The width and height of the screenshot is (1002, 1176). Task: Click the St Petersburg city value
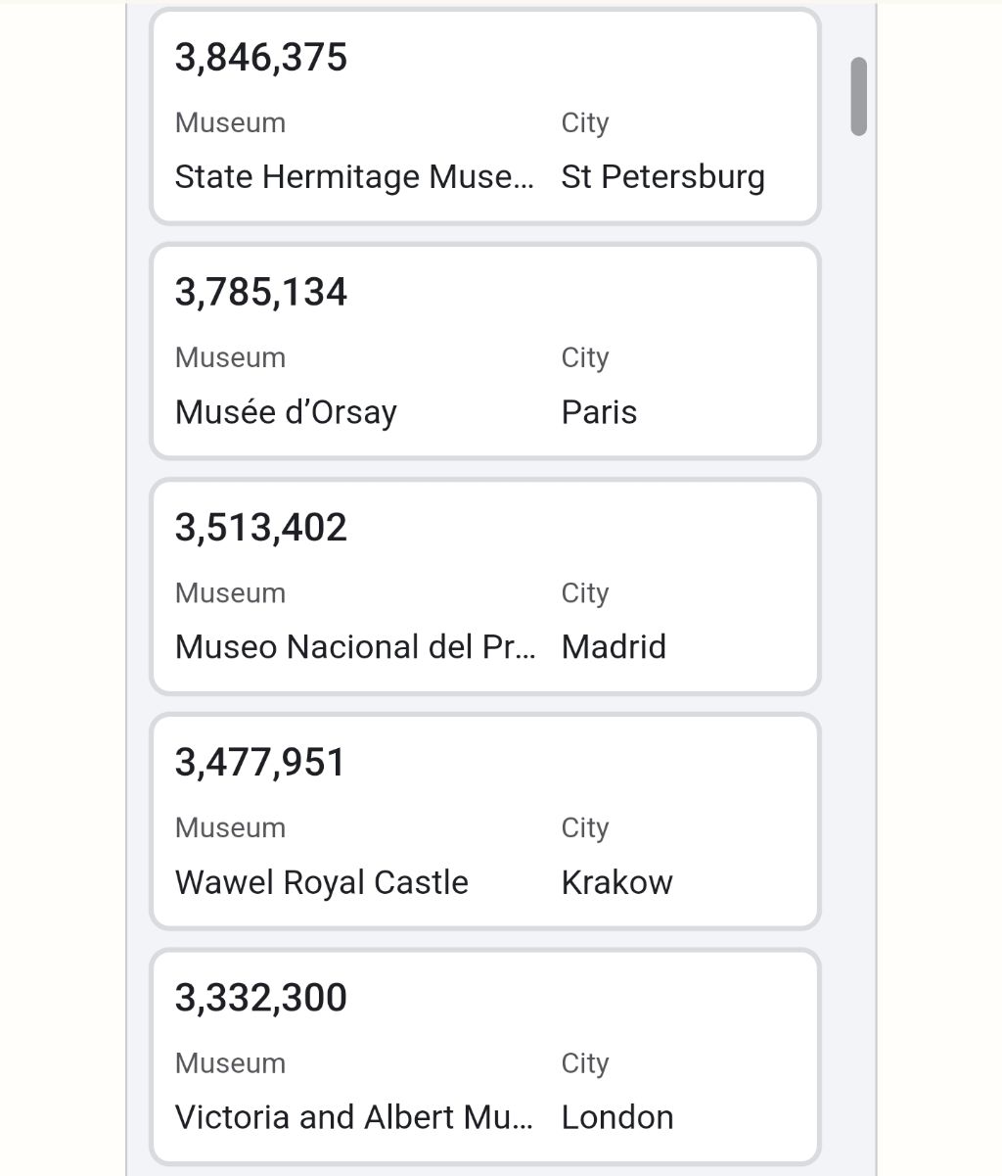tap(663, 177)
